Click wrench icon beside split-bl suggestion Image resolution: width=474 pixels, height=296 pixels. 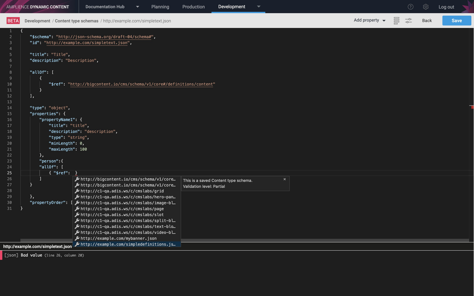pos(77,220)
